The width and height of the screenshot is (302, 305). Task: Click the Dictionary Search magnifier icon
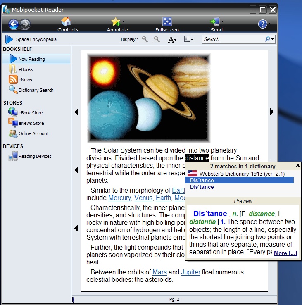tap(13, 90)
